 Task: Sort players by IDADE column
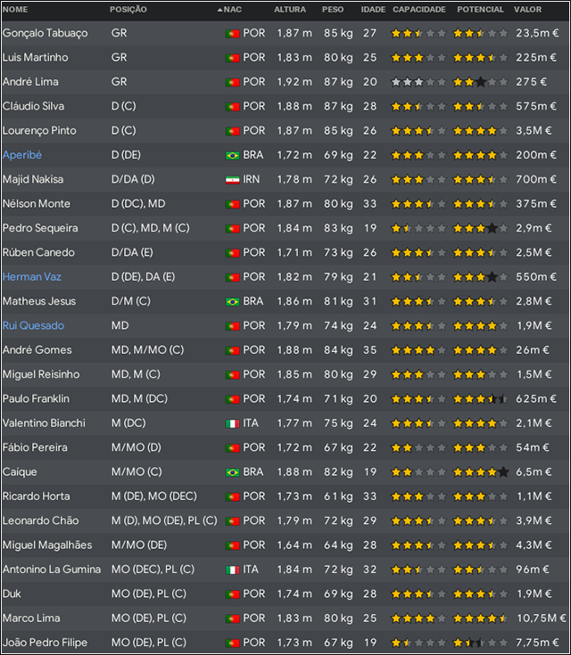click(373, 9)
